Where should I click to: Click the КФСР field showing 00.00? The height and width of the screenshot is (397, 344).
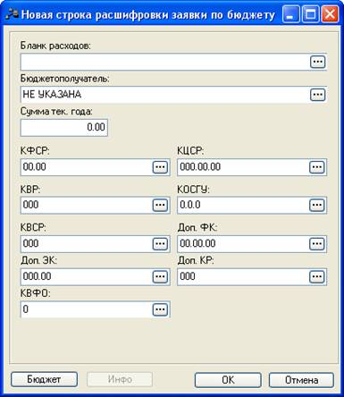click(87, 167)
